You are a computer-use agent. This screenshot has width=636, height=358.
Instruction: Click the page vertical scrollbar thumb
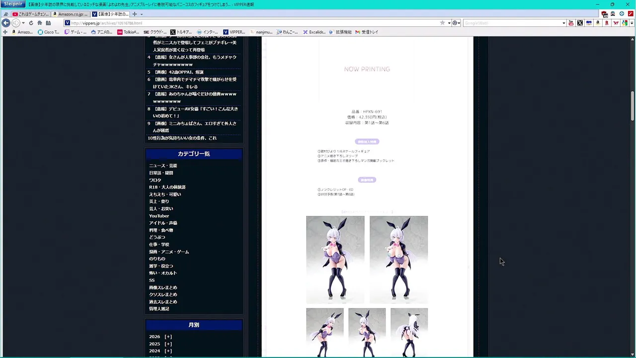[633, 106]
